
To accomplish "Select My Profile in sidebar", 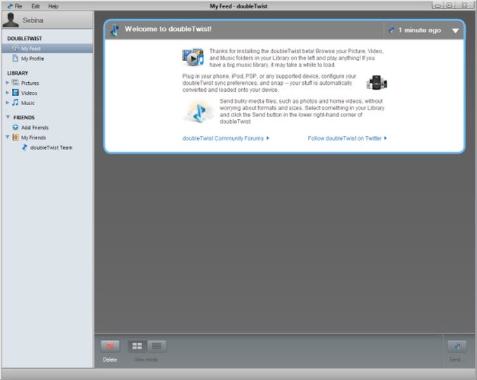I will coord(47,58).
